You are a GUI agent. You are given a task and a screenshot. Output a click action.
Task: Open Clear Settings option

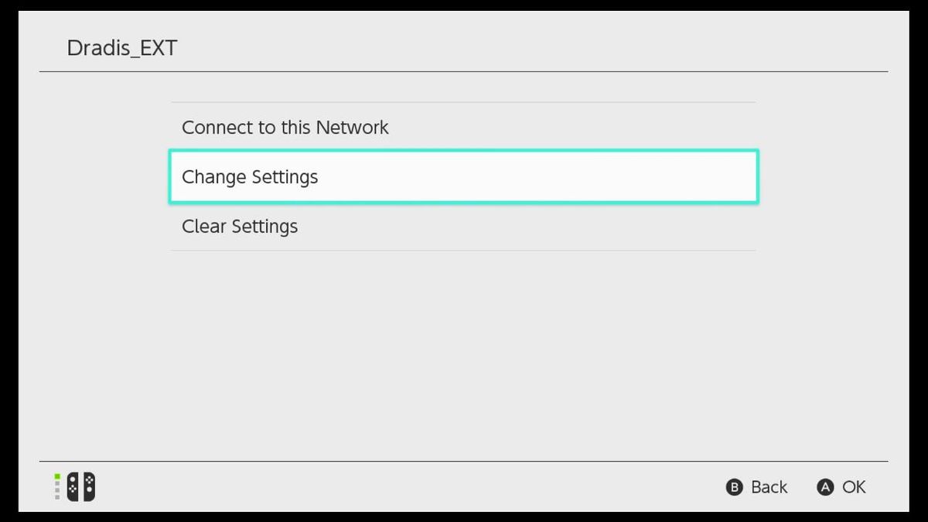point(240,226)
